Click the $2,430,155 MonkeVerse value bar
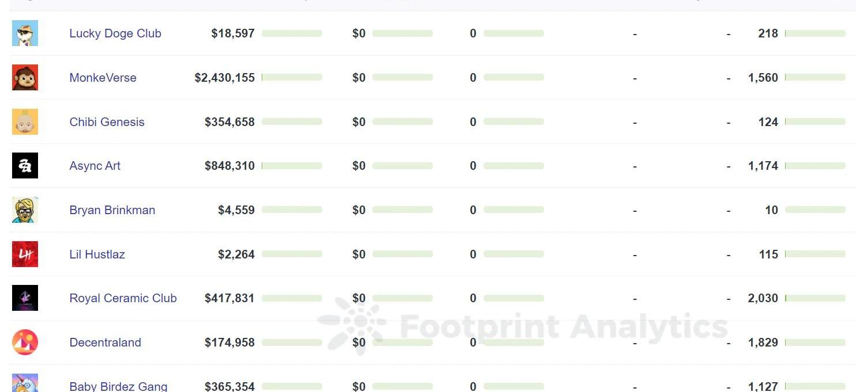This screenshot has width=856, height=392. coord(292,77)
